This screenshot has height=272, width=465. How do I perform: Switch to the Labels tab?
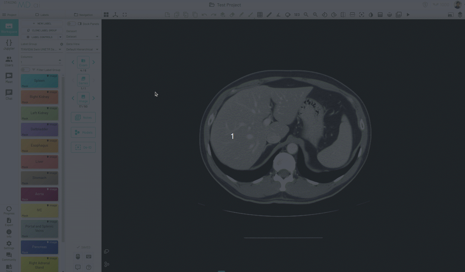click(x=42, y=15)
